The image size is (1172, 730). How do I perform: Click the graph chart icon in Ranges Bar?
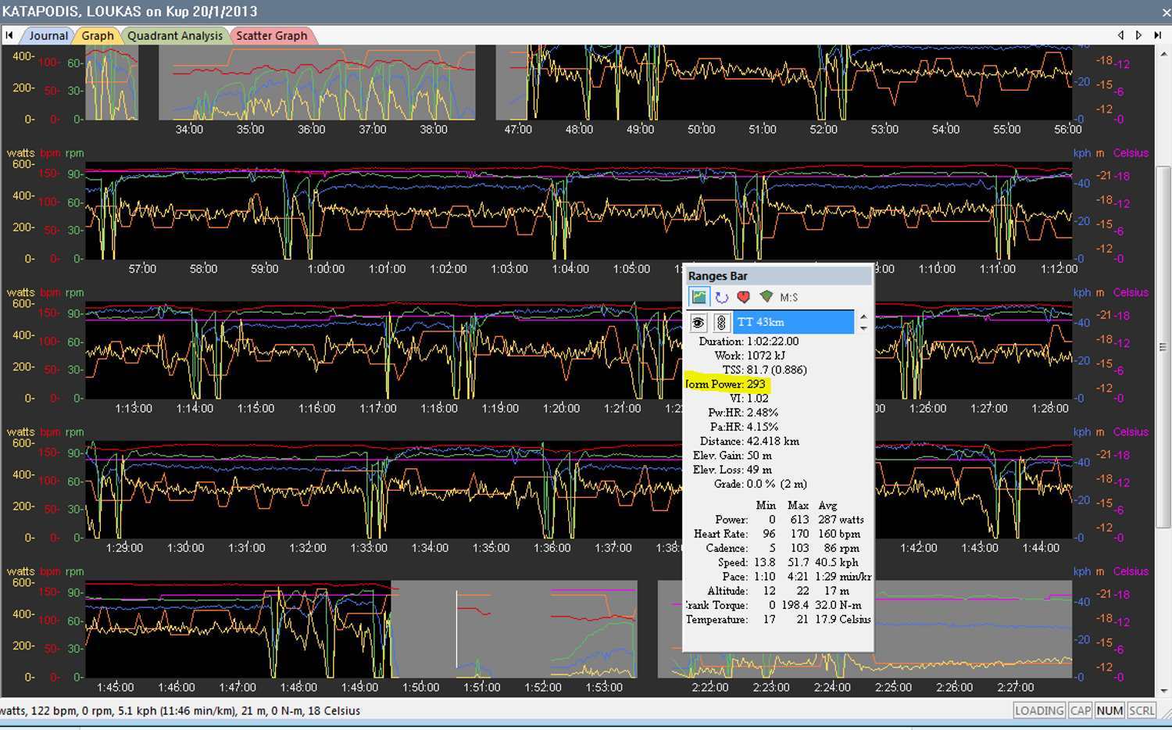[699, 297]
